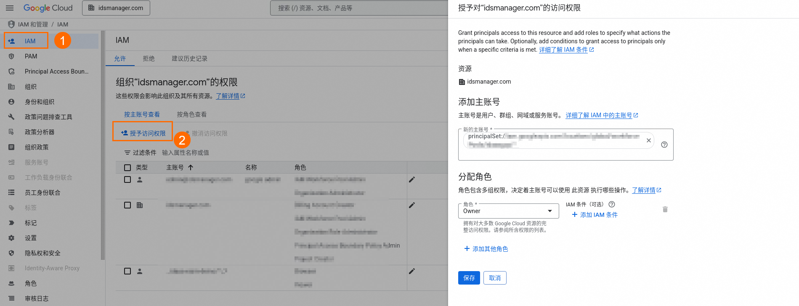Click 添加 IAM 条件 link
Screen dimensions: 799x306
click(x=595, y=215)
